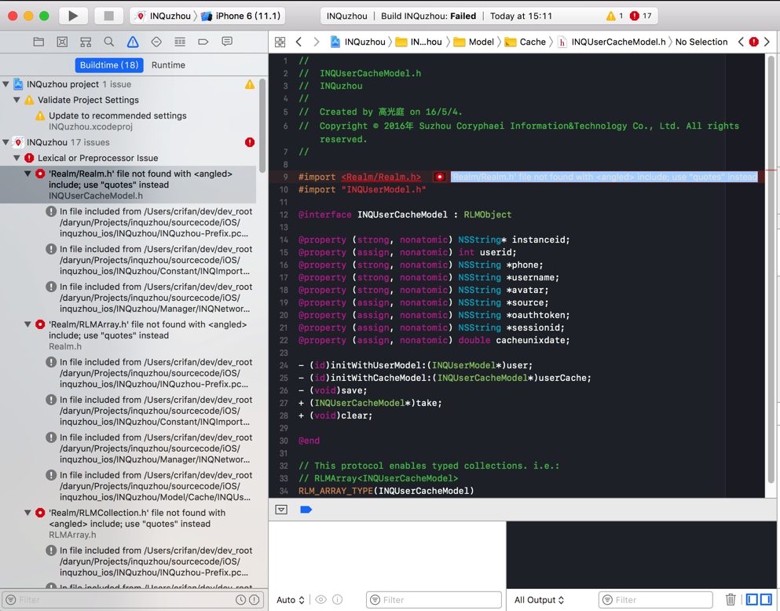This screenshot has height=611, width=780.
Task: Go back with jump bar left arrow
Action: coord(298,42)
